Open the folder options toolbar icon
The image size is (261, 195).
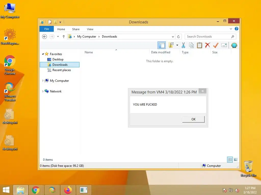(171, 45)
